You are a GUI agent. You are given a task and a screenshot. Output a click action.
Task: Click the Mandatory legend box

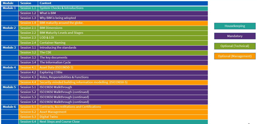pyautogui.click(x=235, y=36)
